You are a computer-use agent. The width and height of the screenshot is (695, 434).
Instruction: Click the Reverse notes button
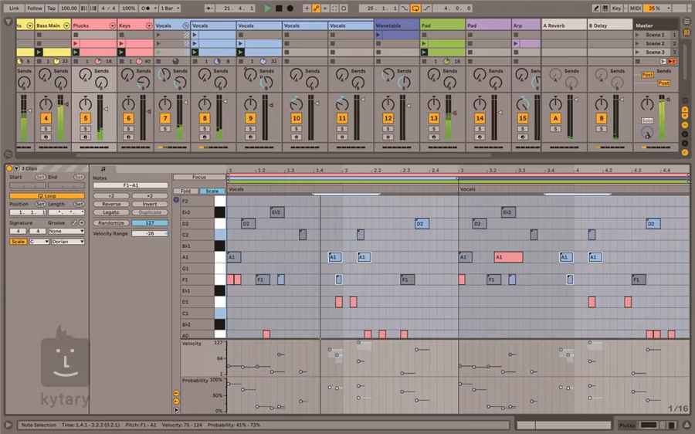[111, 204]
